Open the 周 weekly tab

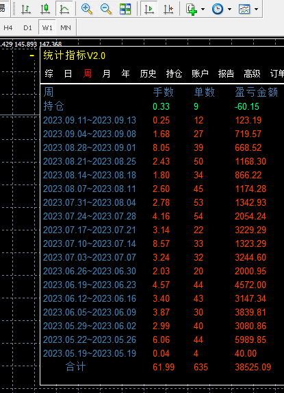tap(87, 73)
